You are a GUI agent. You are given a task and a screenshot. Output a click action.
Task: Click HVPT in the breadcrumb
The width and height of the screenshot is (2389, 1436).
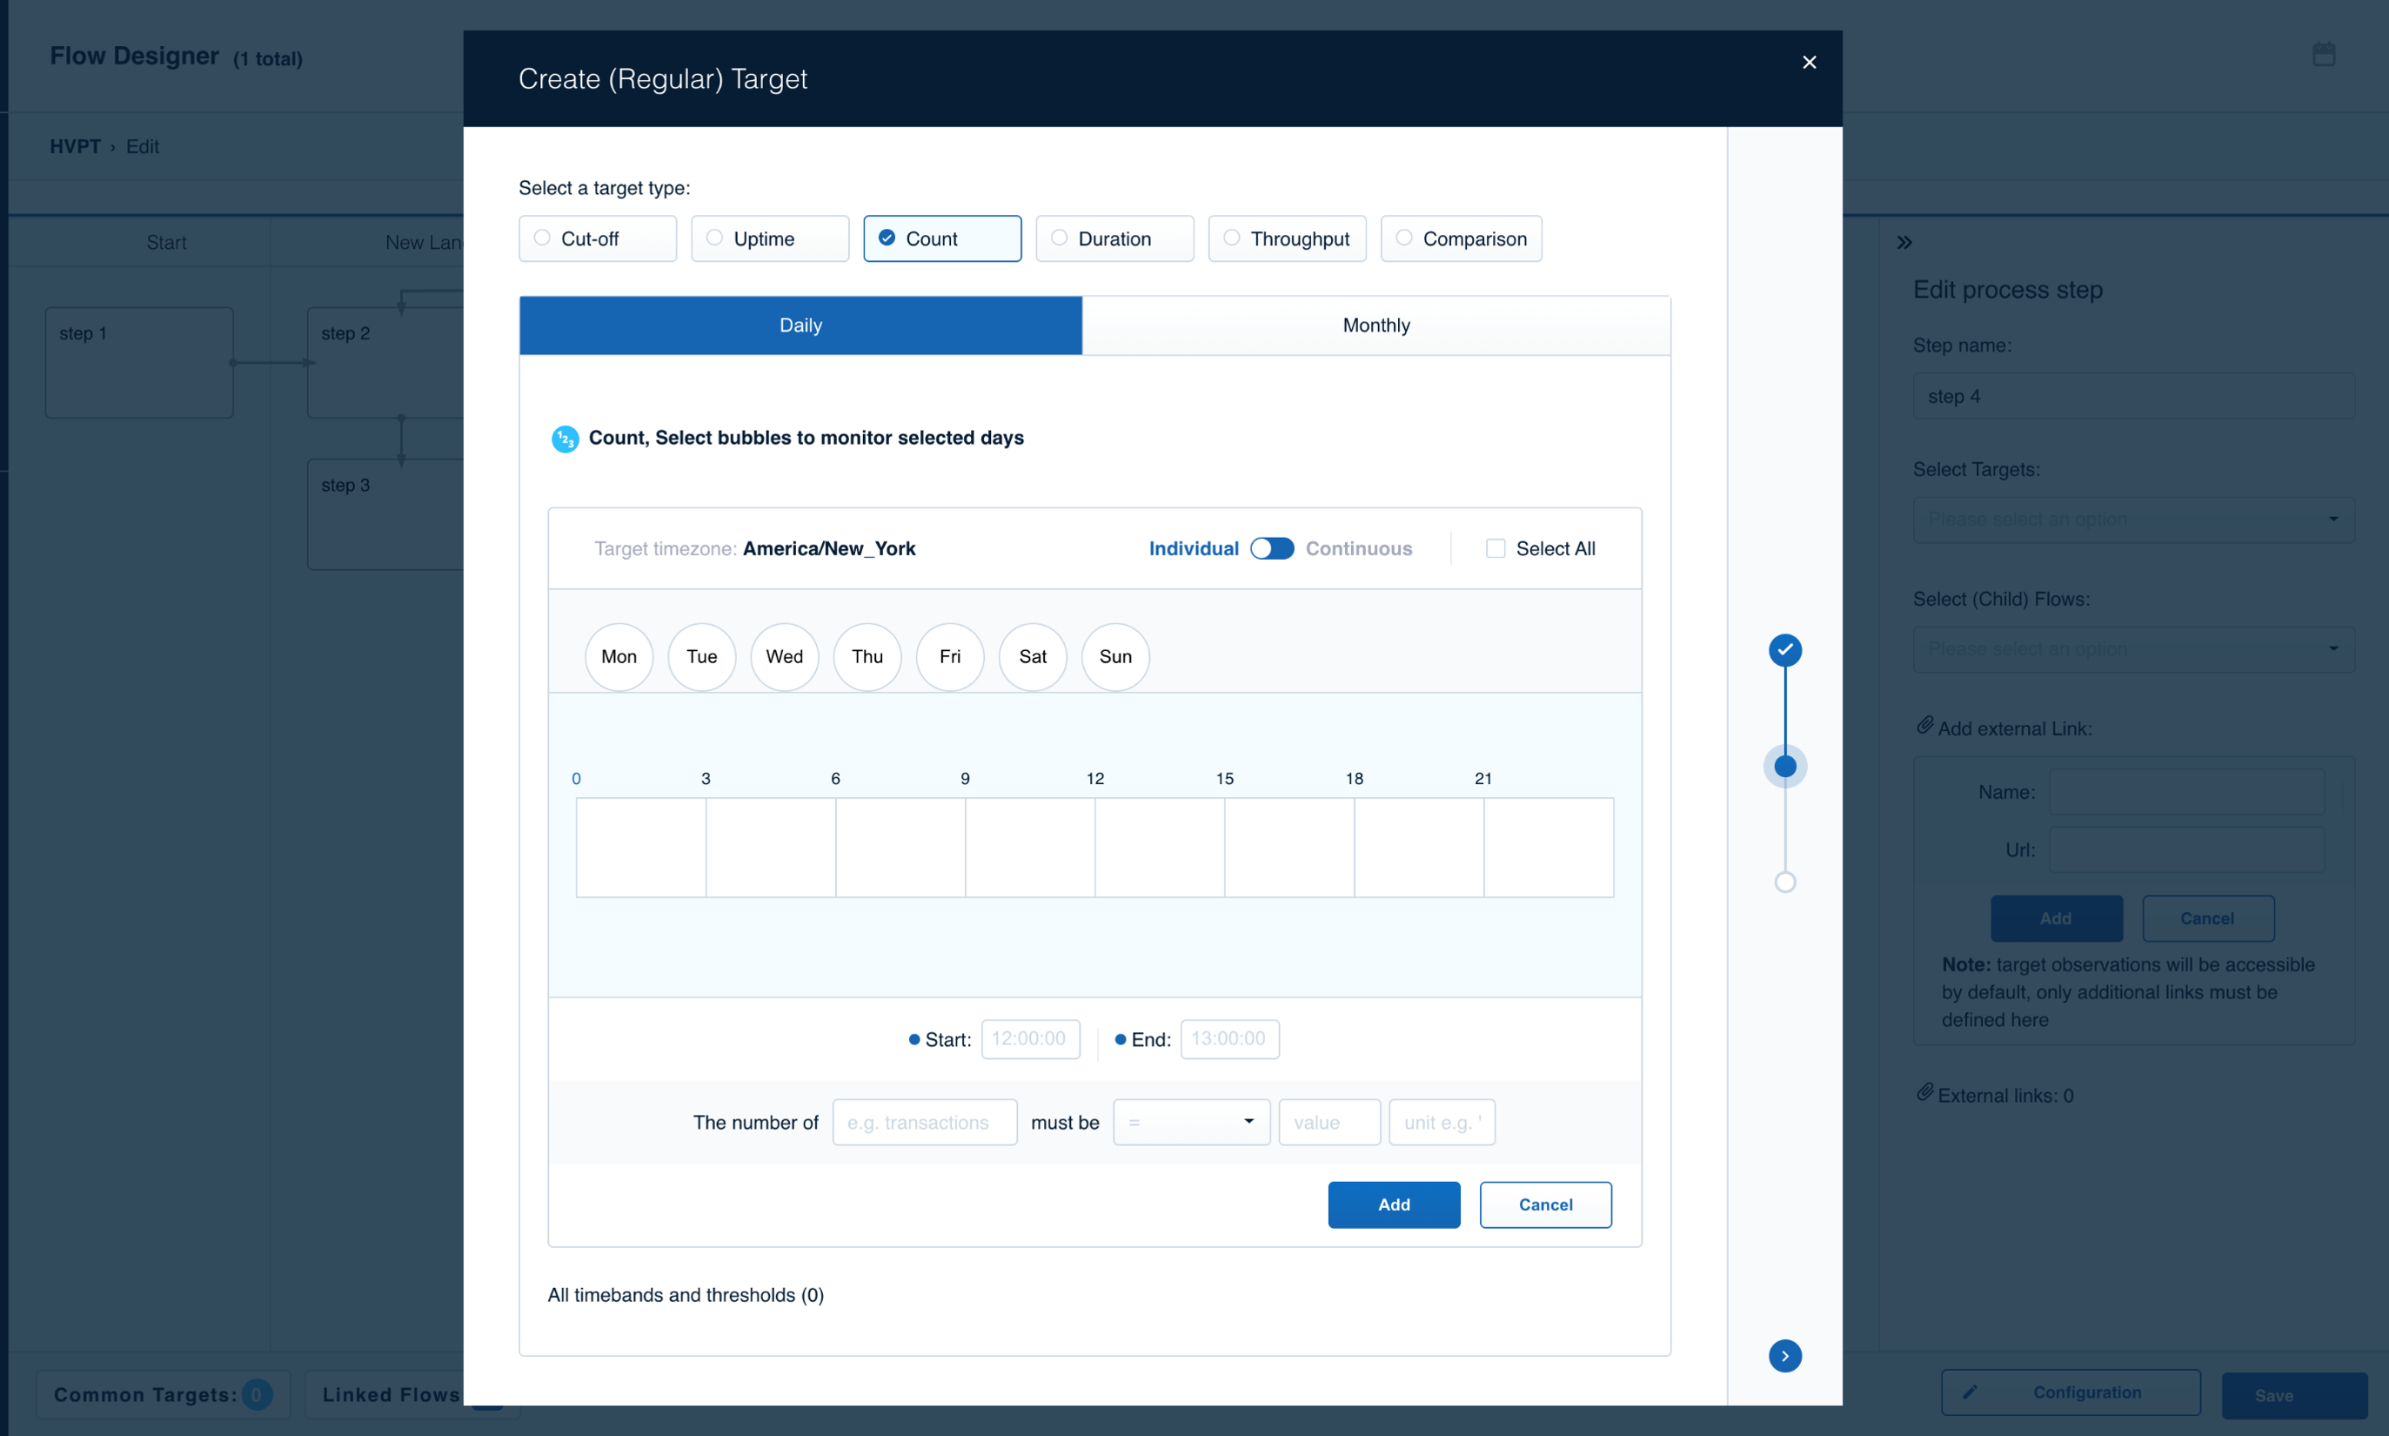click(x=75, y=146)
